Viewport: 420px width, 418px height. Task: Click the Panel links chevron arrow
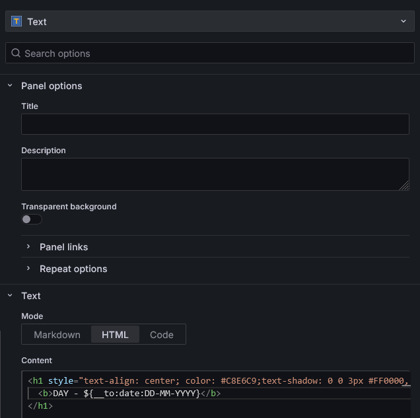pos(28,247)
